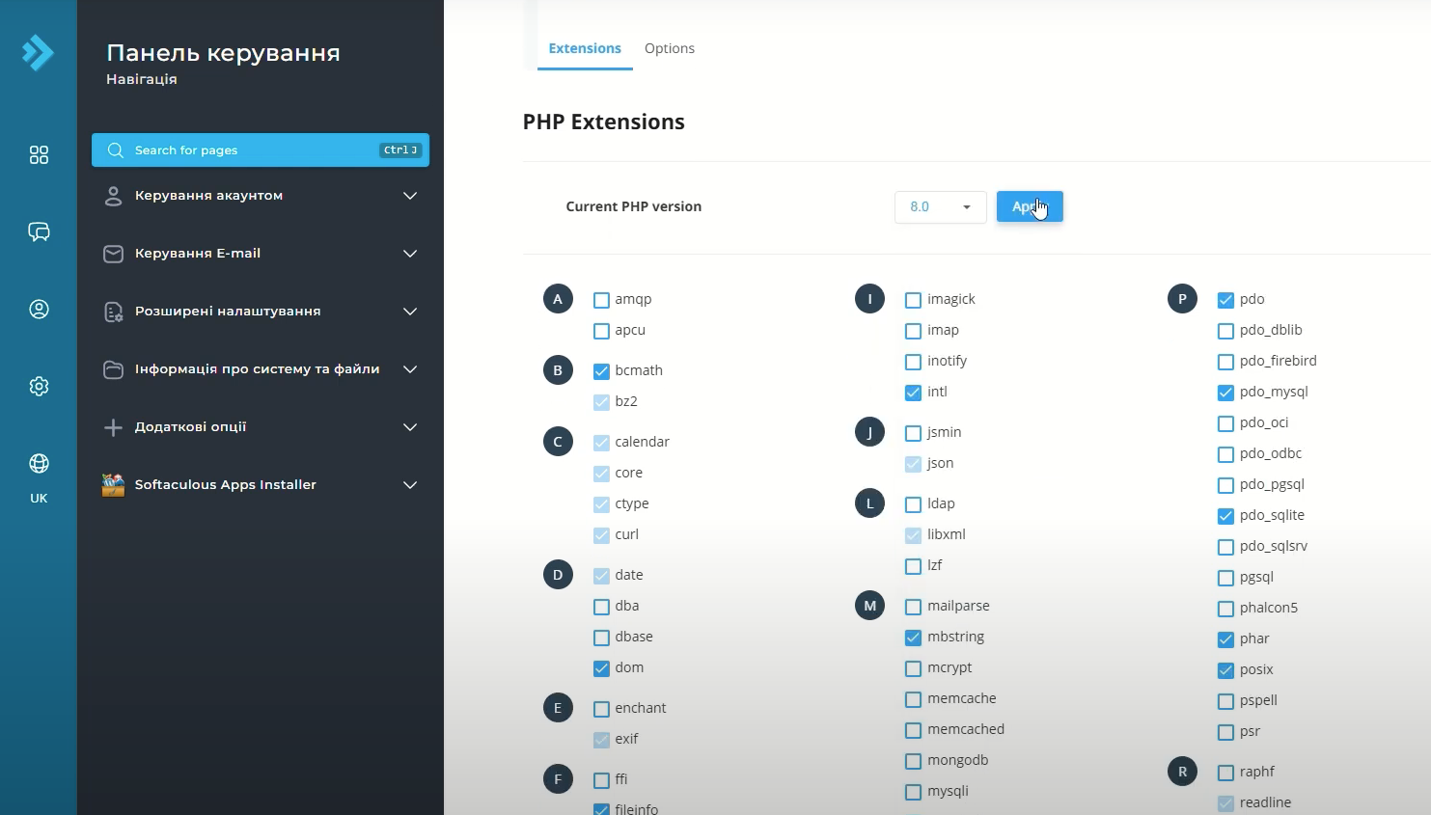Enable the imap extension checkbox

(x=913, y=331)
